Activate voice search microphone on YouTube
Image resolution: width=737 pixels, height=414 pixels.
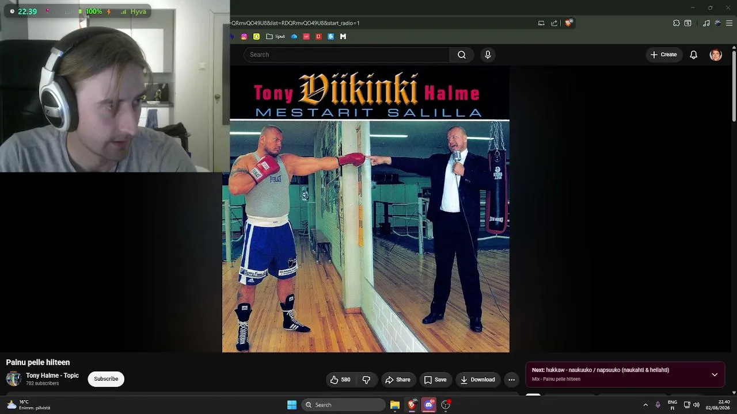[x=488, y=55]
